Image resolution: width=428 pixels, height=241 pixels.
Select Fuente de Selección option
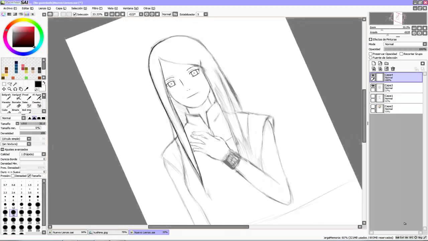click(370, 58)
